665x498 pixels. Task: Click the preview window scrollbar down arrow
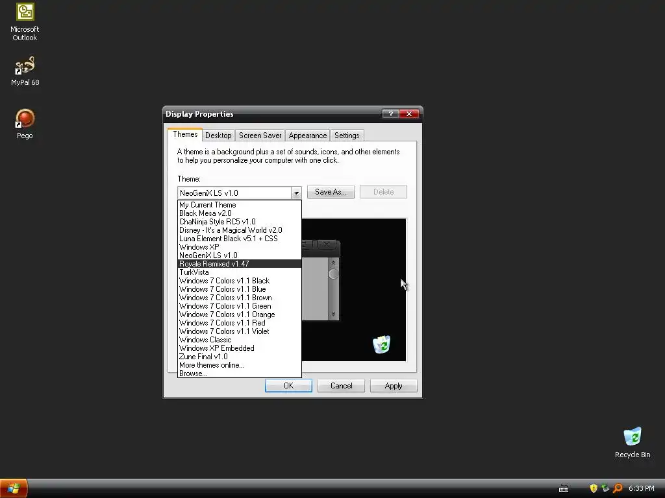point(333,314)
